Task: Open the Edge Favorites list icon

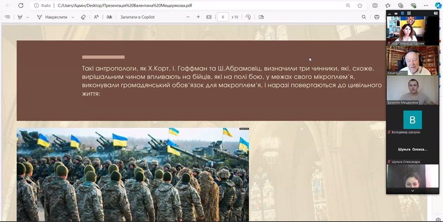Action: [388, 6]
